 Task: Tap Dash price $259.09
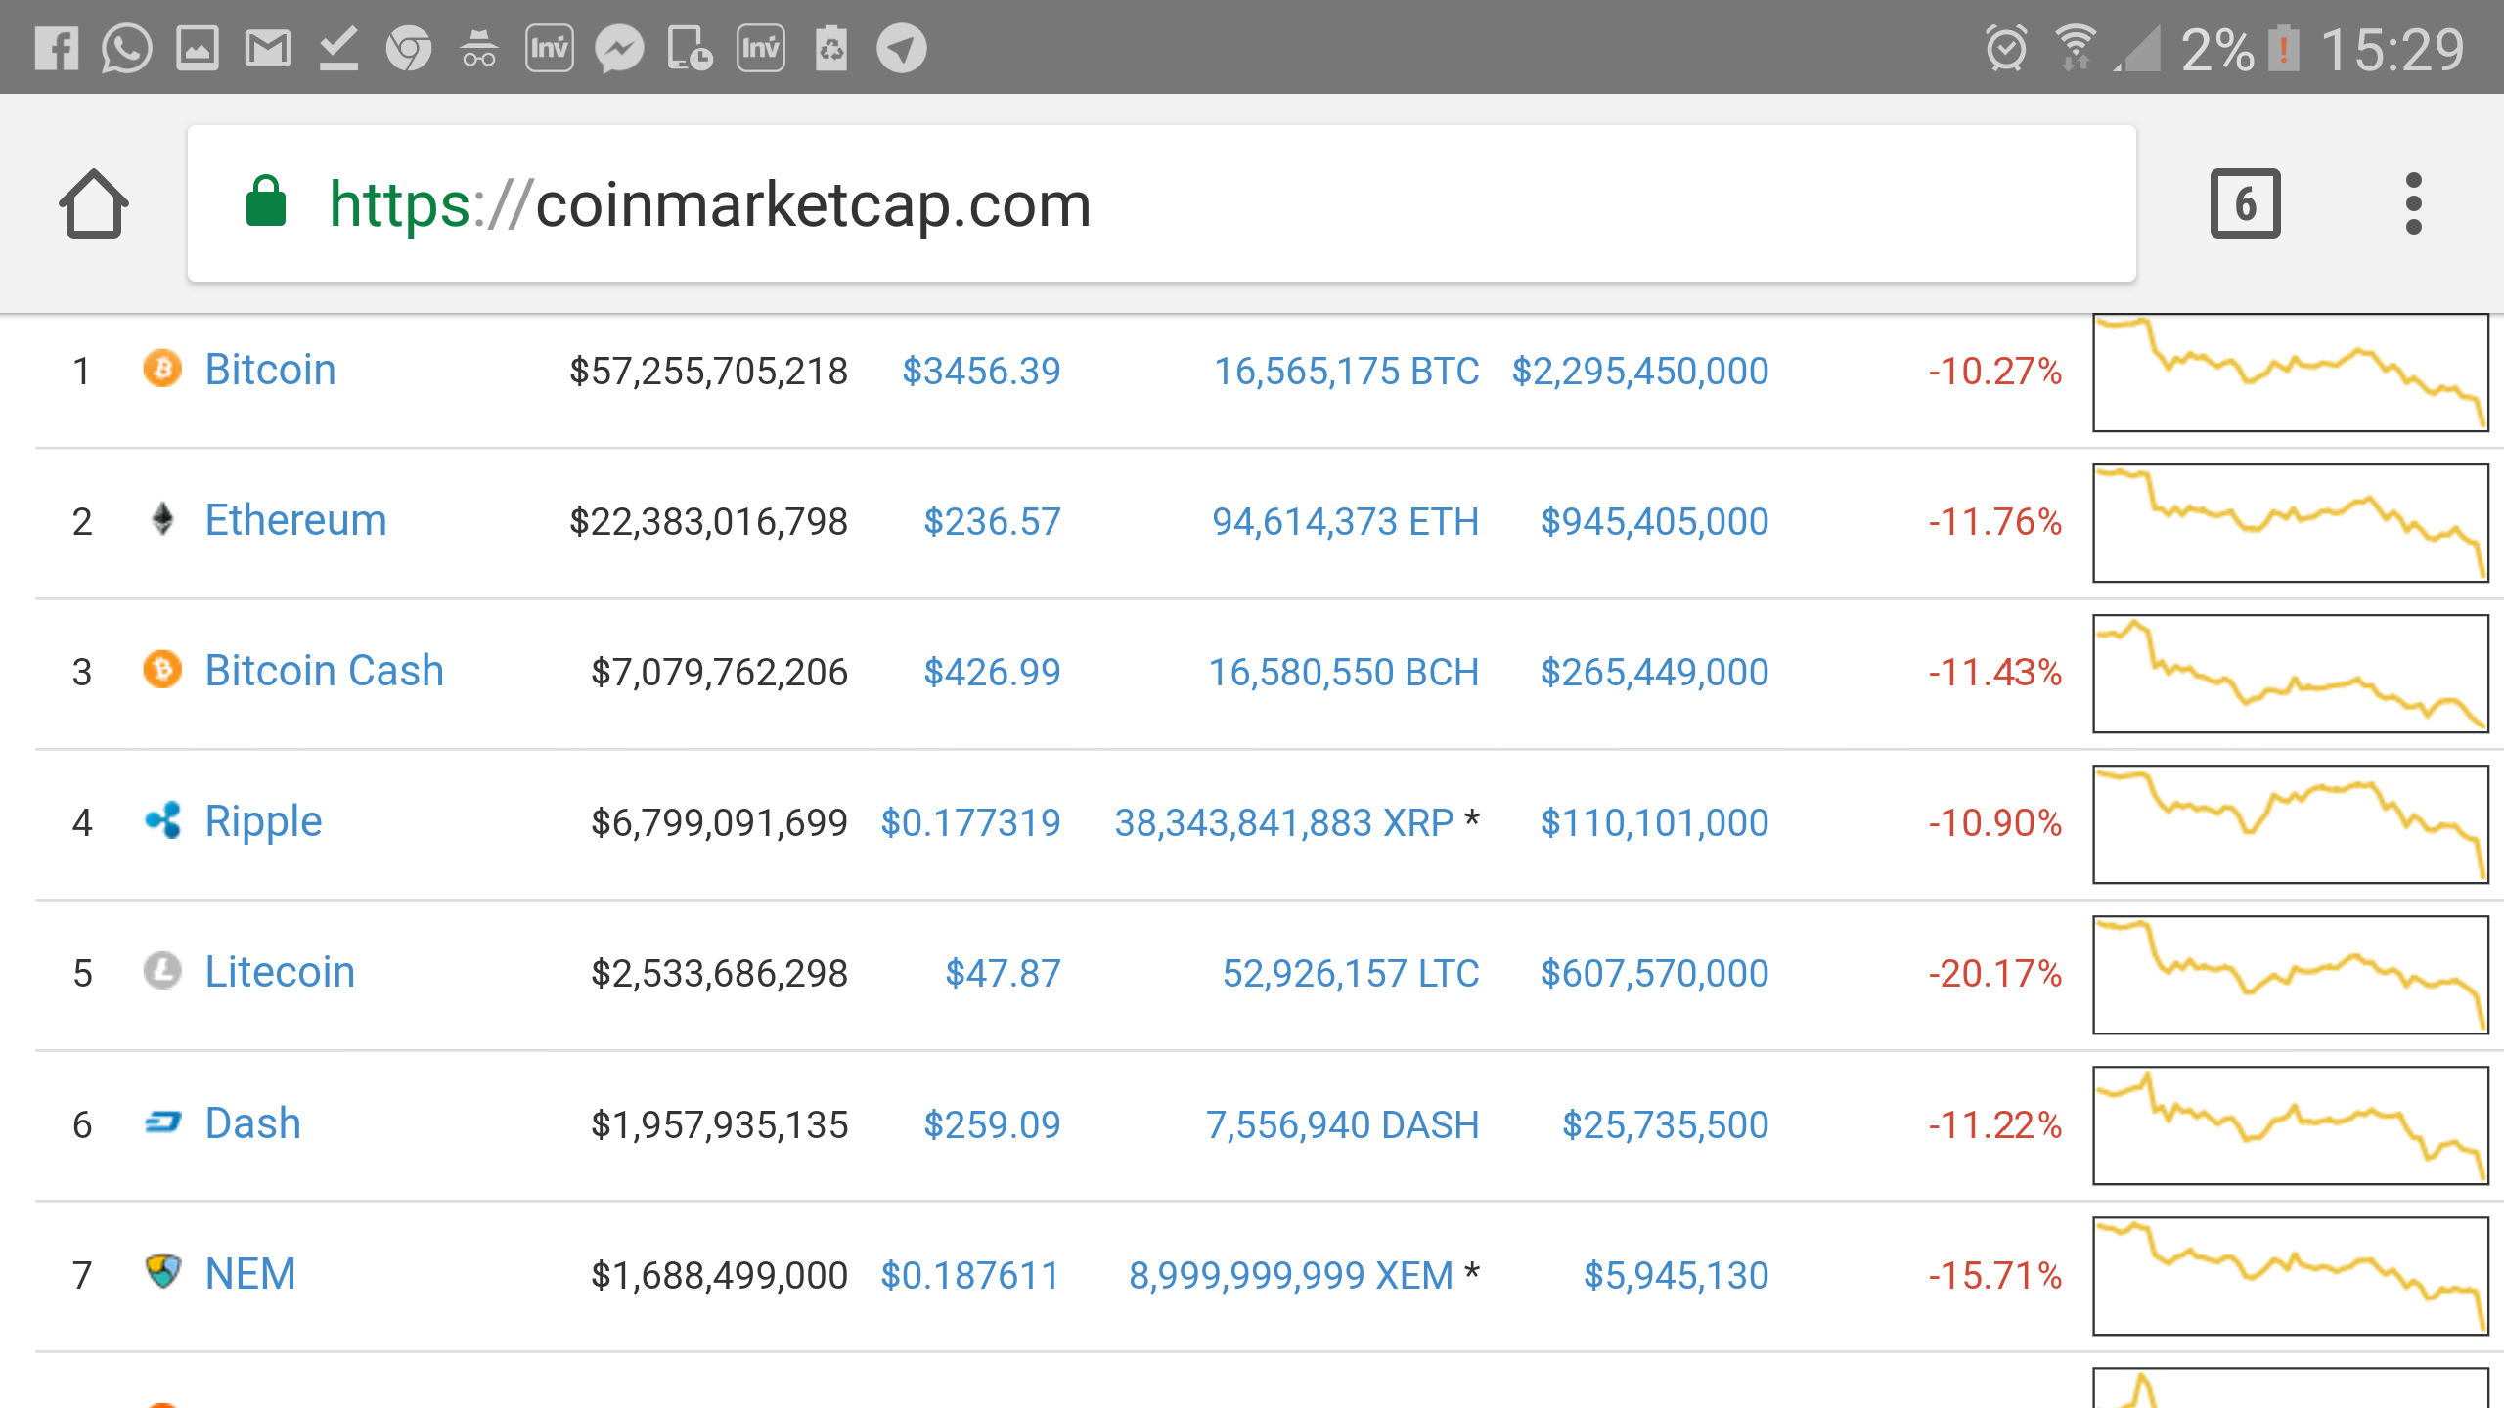pos(992,1124)
